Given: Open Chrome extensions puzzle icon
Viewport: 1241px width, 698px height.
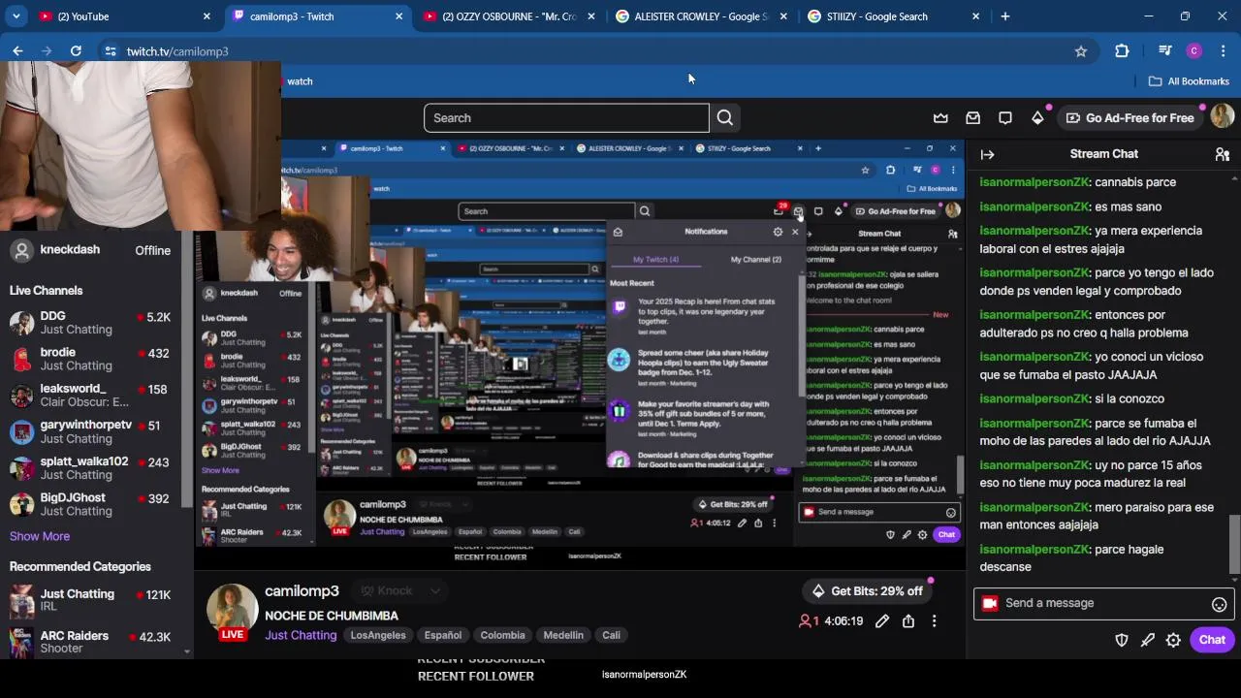Looking at the screenshot, I should (x=1123, y=51).
